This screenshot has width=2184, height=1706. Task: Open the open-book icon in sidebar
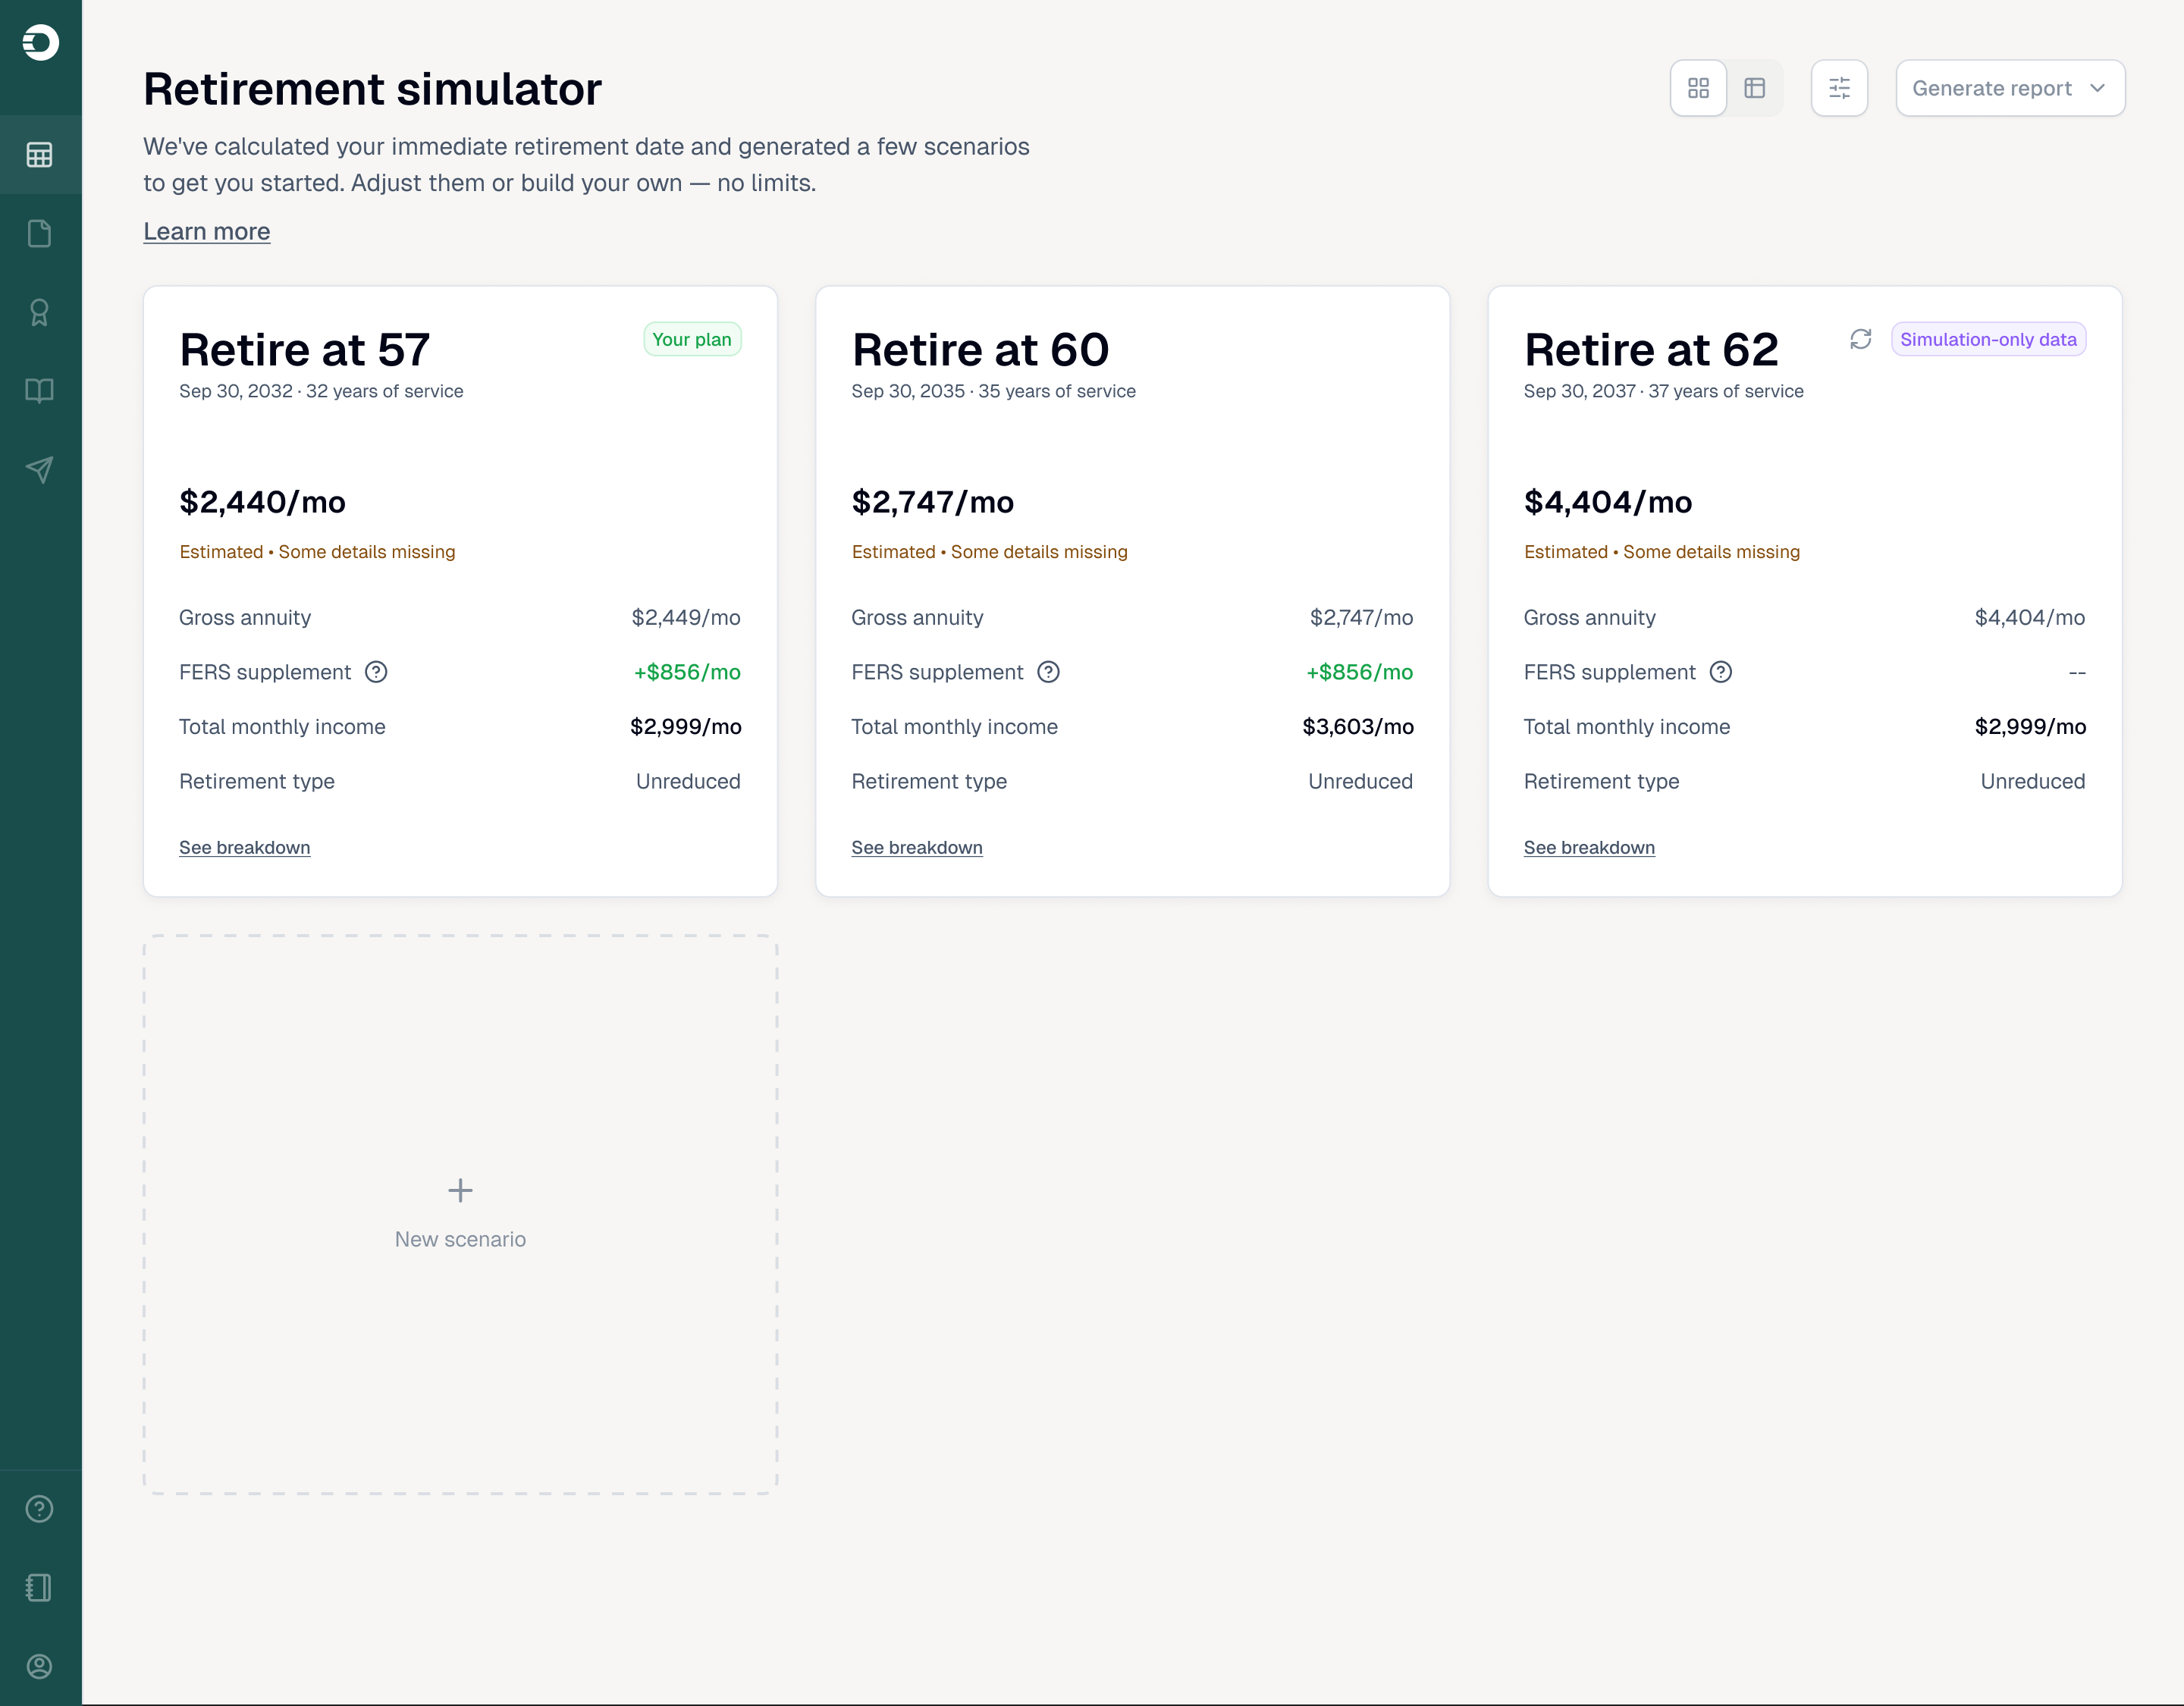pyautogui.click(x=40, y=390)
